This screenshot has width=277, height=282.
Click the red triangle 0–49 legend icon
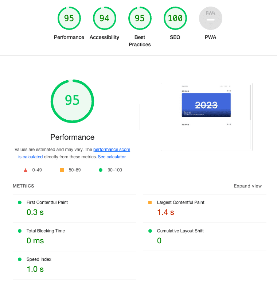click(x=25, y=170)
